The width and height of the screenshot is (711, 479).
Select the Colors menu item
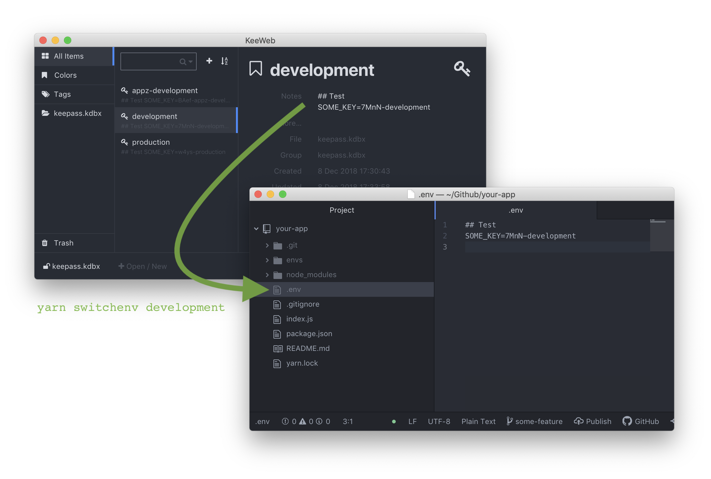pos(65,75)
